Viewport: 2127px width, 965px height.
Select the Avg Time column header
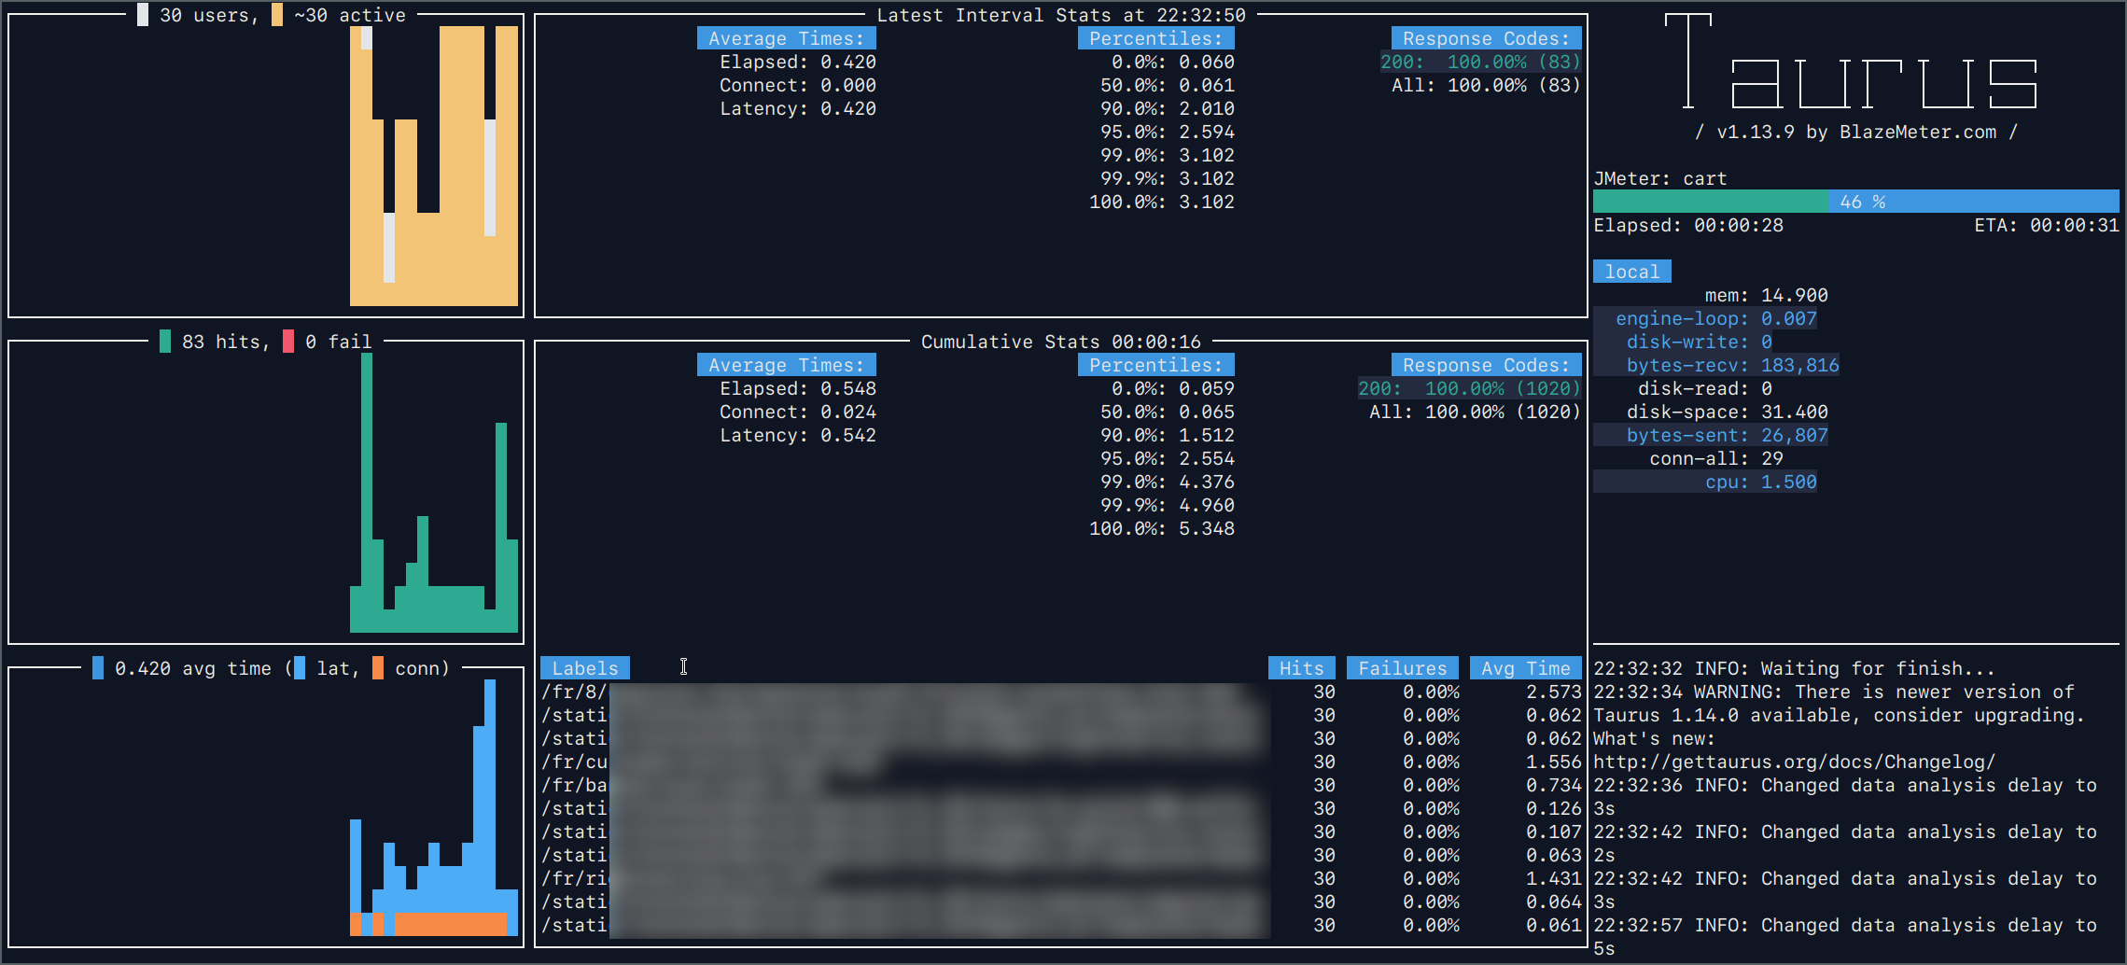click(1526, 668)
